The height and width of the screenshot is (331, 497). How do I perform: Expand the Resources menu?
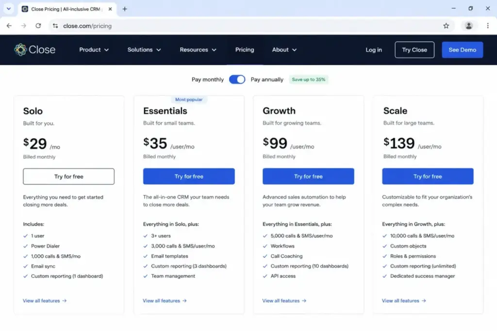pos(198,50)
